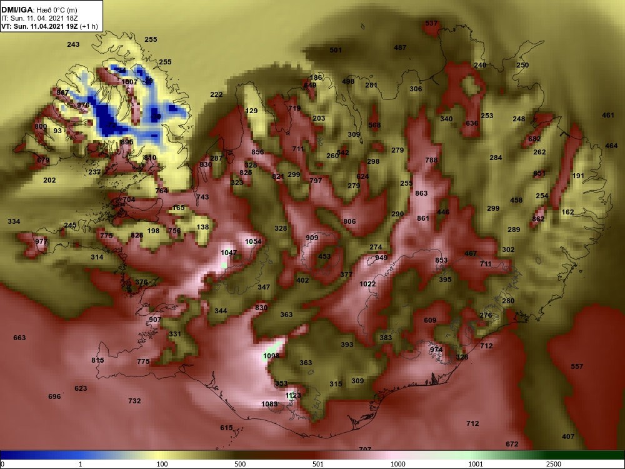Click the map value '344'
Screen dimensions: 625x469
(221, 311)
